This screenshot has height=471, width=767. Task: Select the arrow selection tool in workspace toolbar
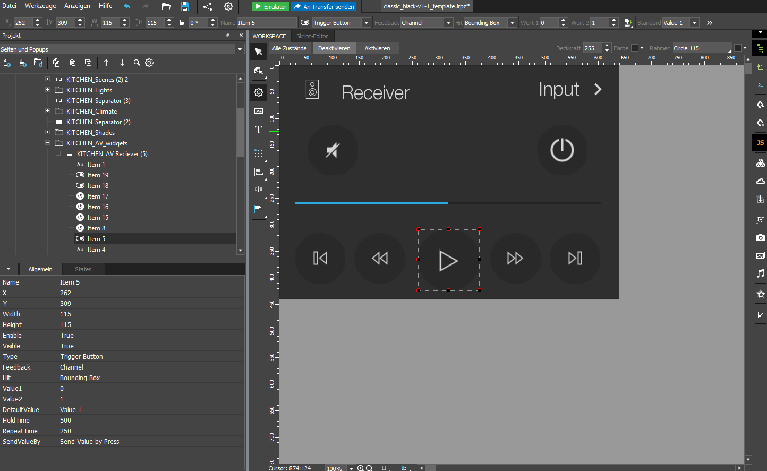[258, 51]
